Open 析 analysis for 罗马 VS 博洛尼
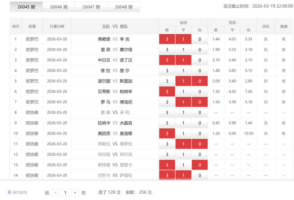This screenshot has height=200, width=294. [x=284, y=102]
